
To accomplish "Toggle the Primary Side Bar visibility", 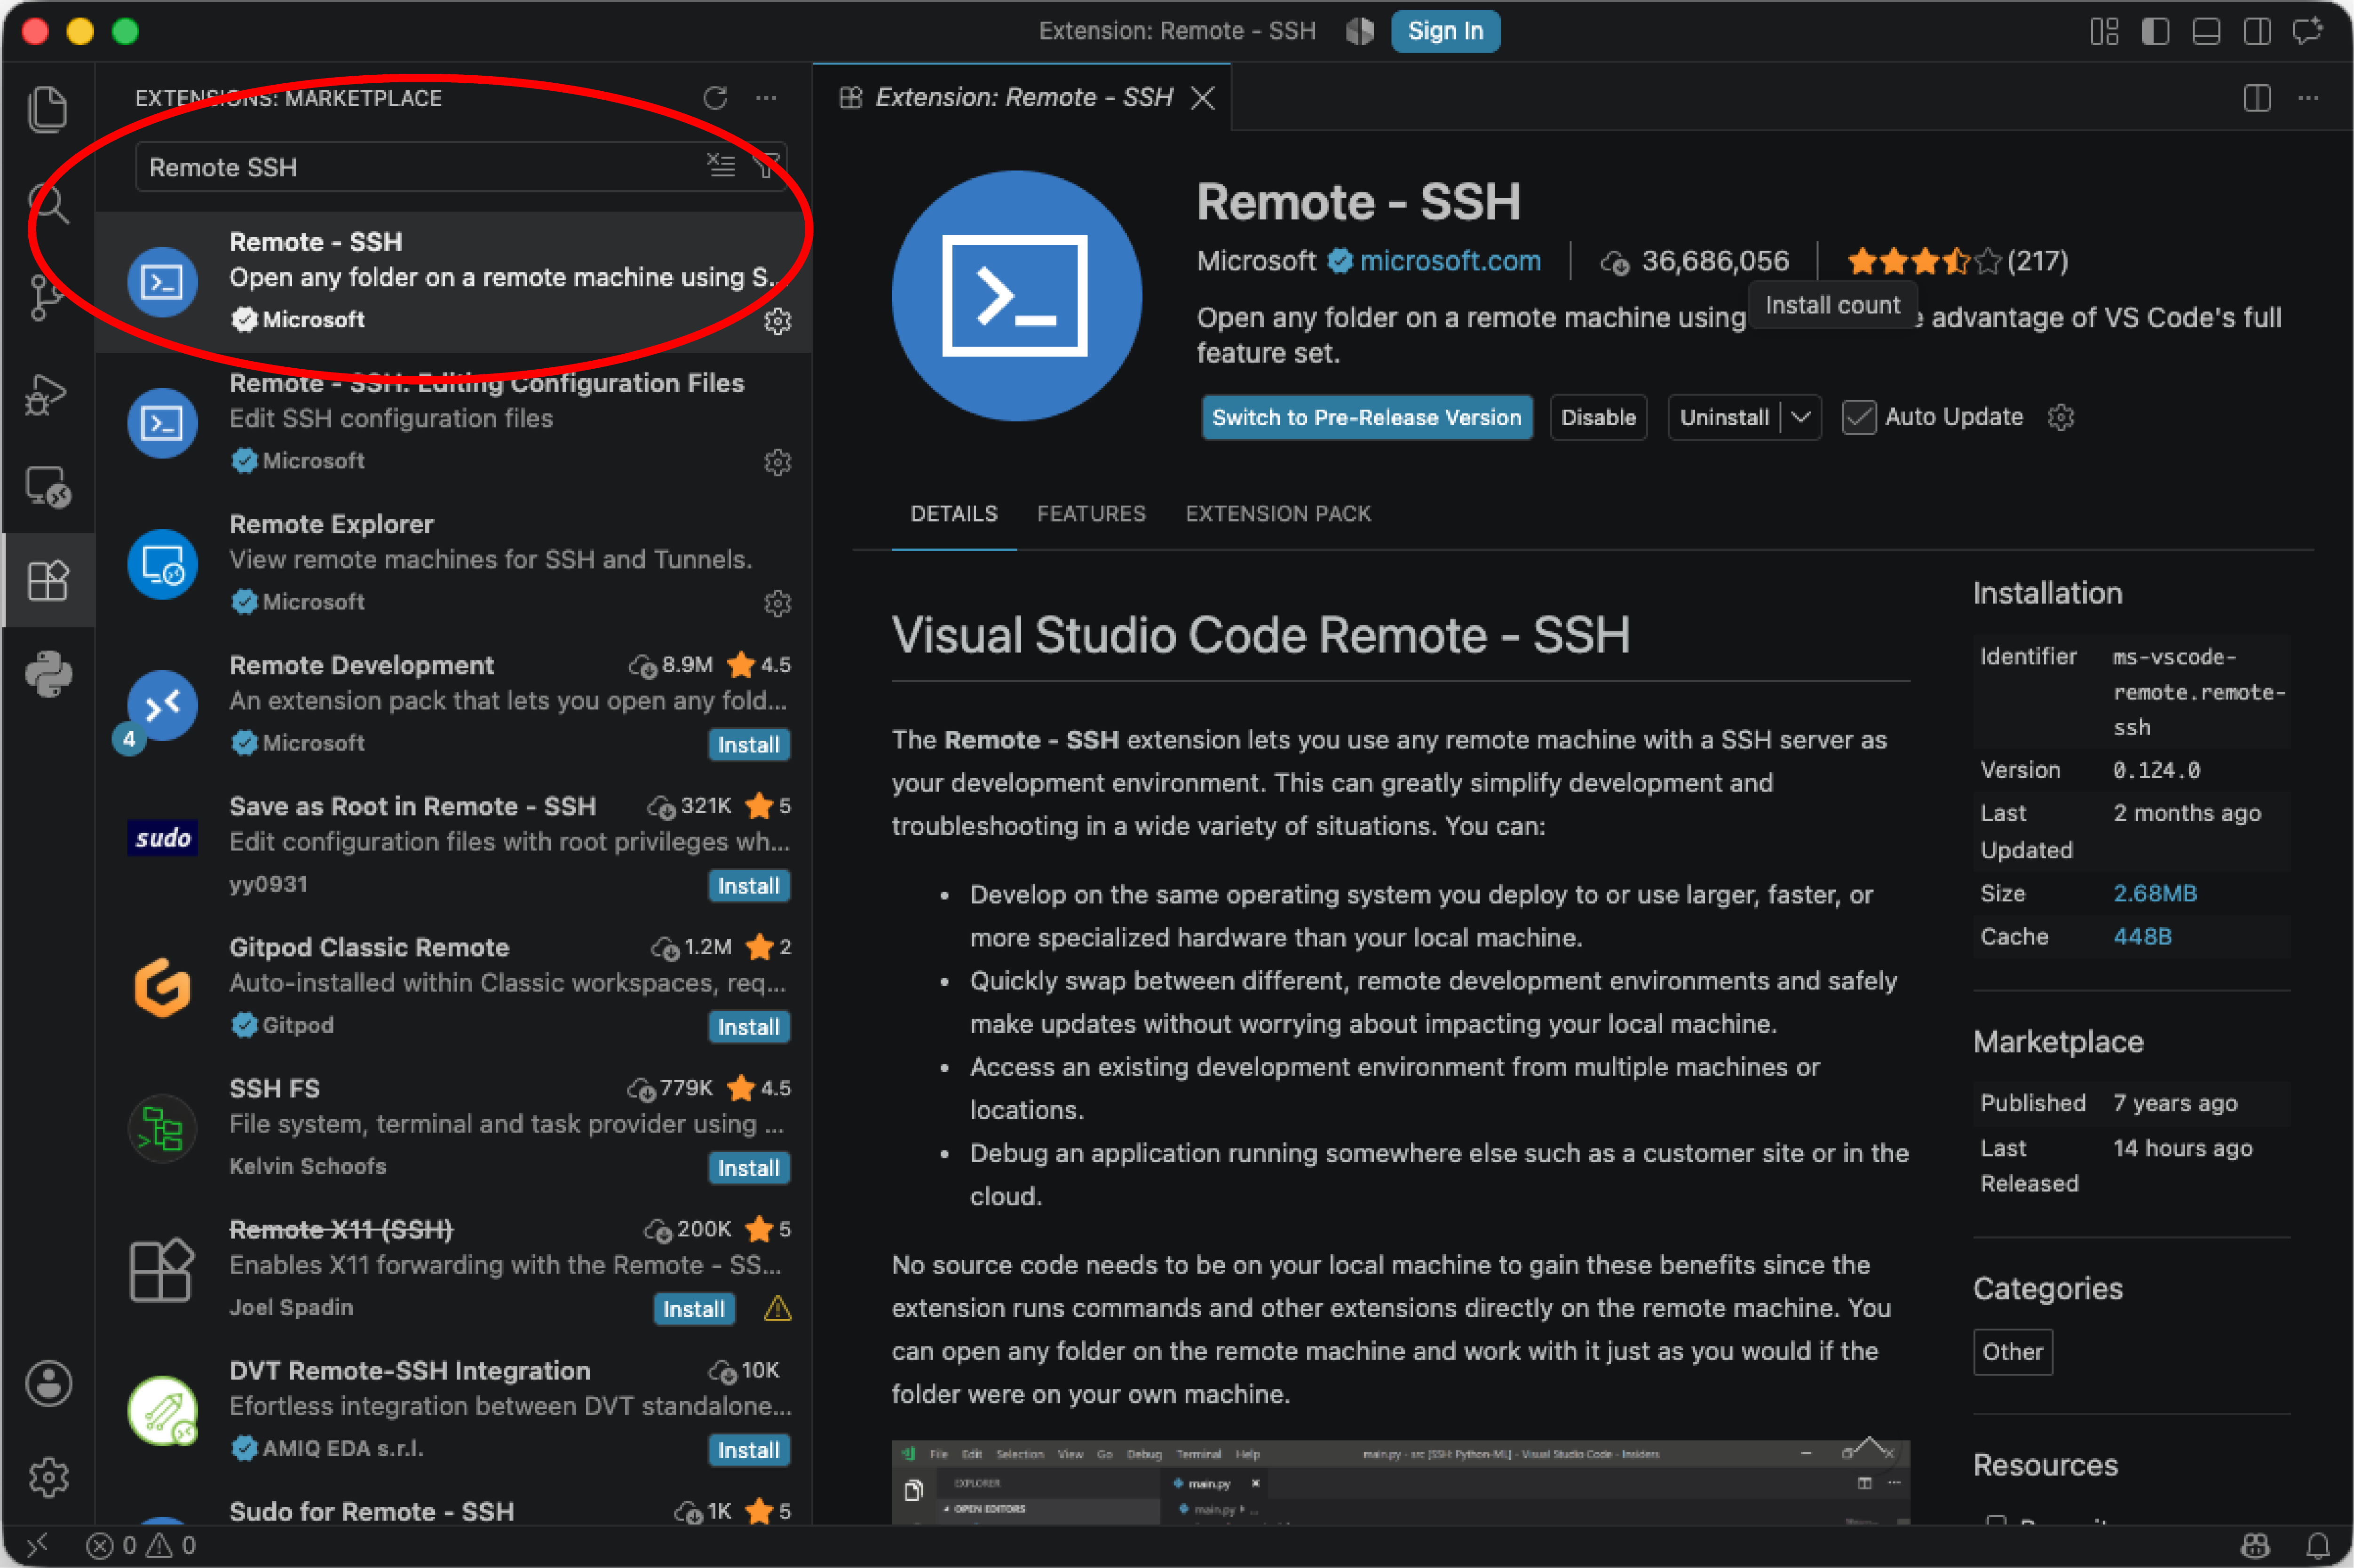I will [2155, 32].
